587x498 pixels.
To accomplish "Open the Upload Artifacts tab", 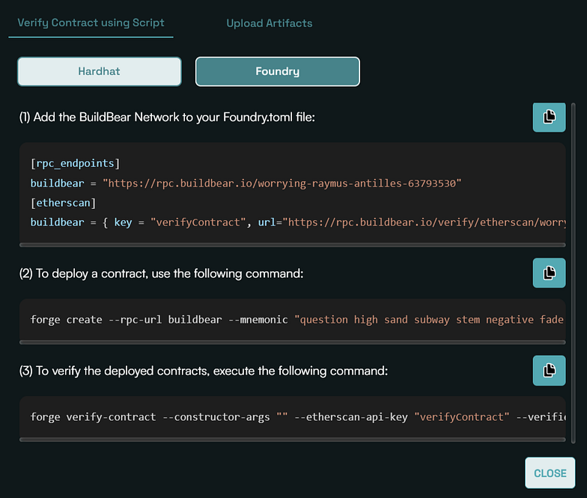I will click(270, 23).
